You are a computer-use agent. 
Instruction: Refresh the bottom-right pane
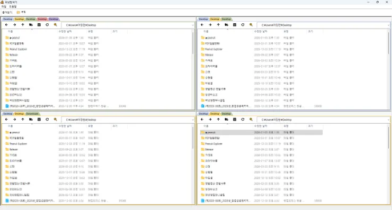pyautogui.click(x=243, y=120)
